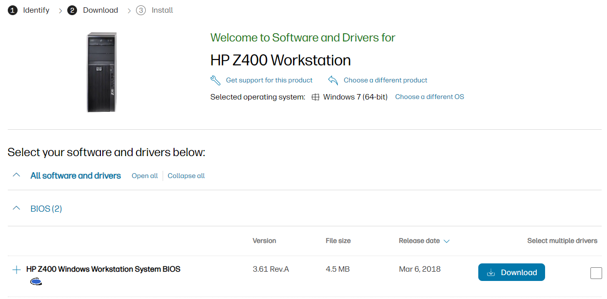Viewport: 607px width, 299px height.
Task: Click the HP Z400 Workstation heading
Action: (280, 60)
